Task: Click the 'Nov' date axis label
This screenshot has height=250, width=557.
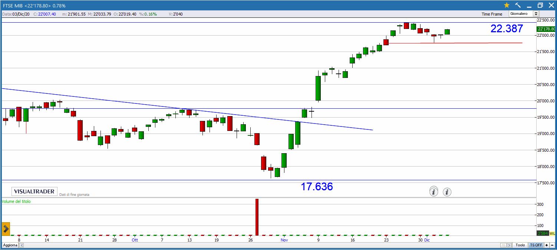Action: pos(284,240)
